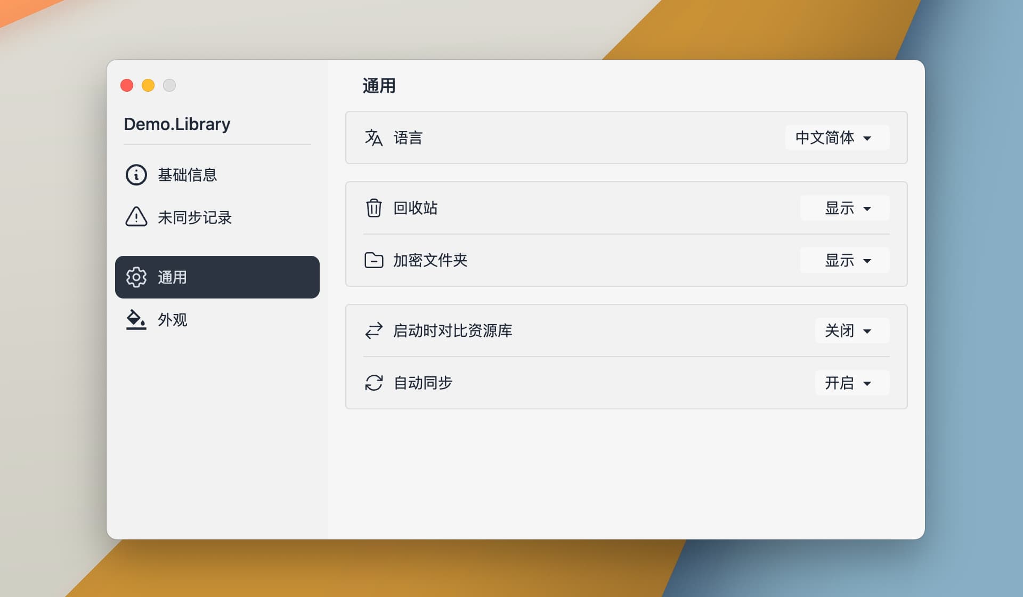Switch to the 基础信息 tab
The width and height of the screenshot is (1023, 597).
188,175
